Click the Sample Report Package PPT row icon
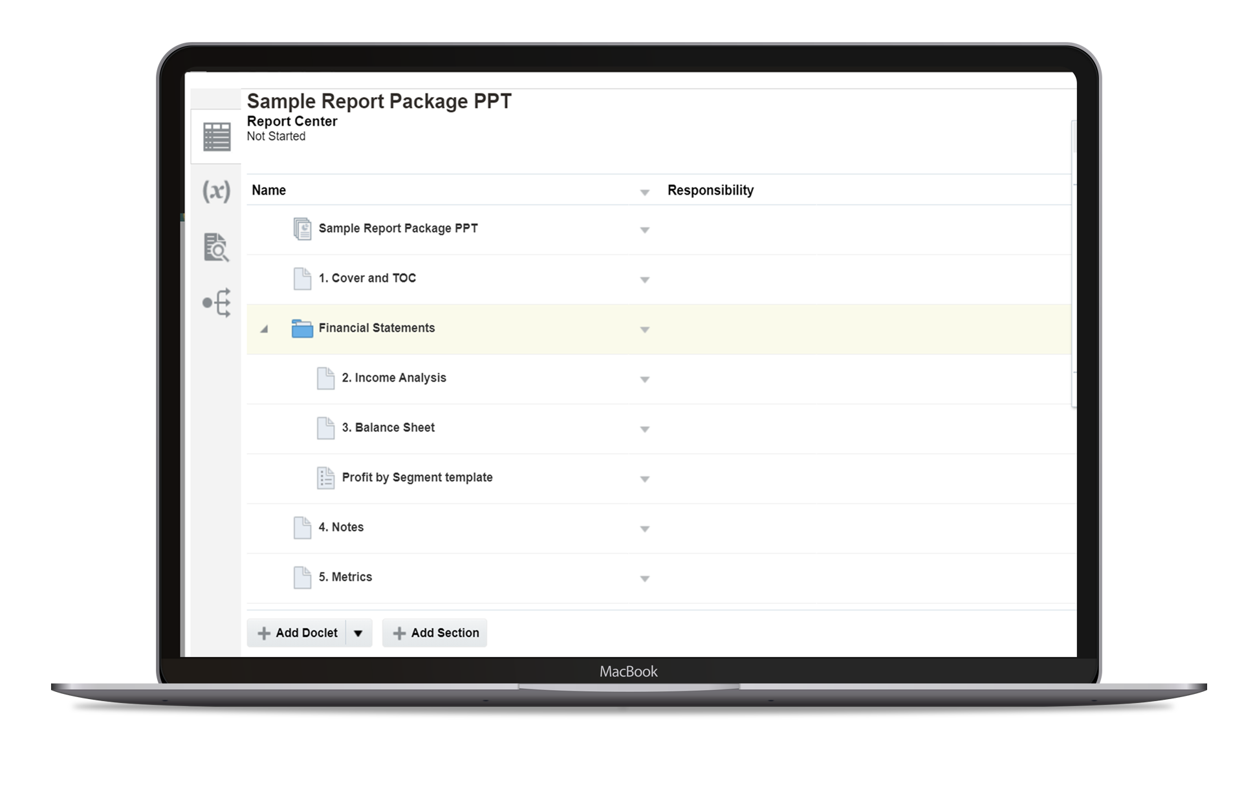Image resolution: width=1242 pixels, height=787 pixels. coord(302,229)
